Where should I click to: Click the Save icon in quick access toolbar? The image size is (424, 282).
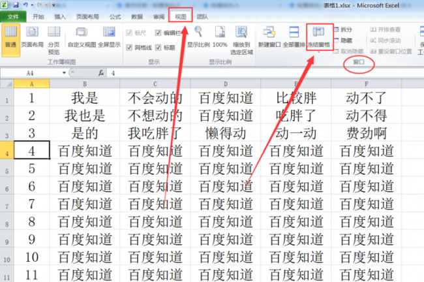(x=16, y=5)
